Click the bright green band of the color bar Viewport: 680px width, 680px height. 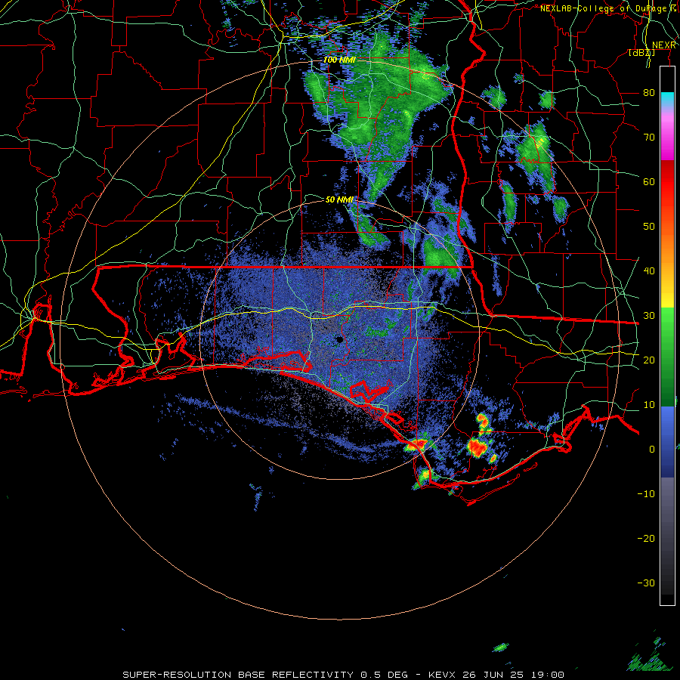[x=667, y=329]
